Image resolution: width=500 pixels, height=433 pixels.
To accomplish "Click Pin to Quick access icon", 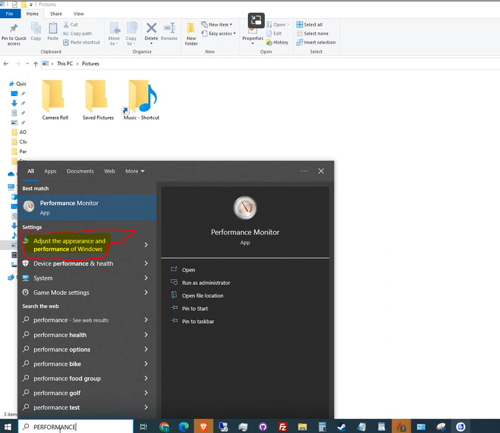I will pyautogui.click(x=13, y=34).
